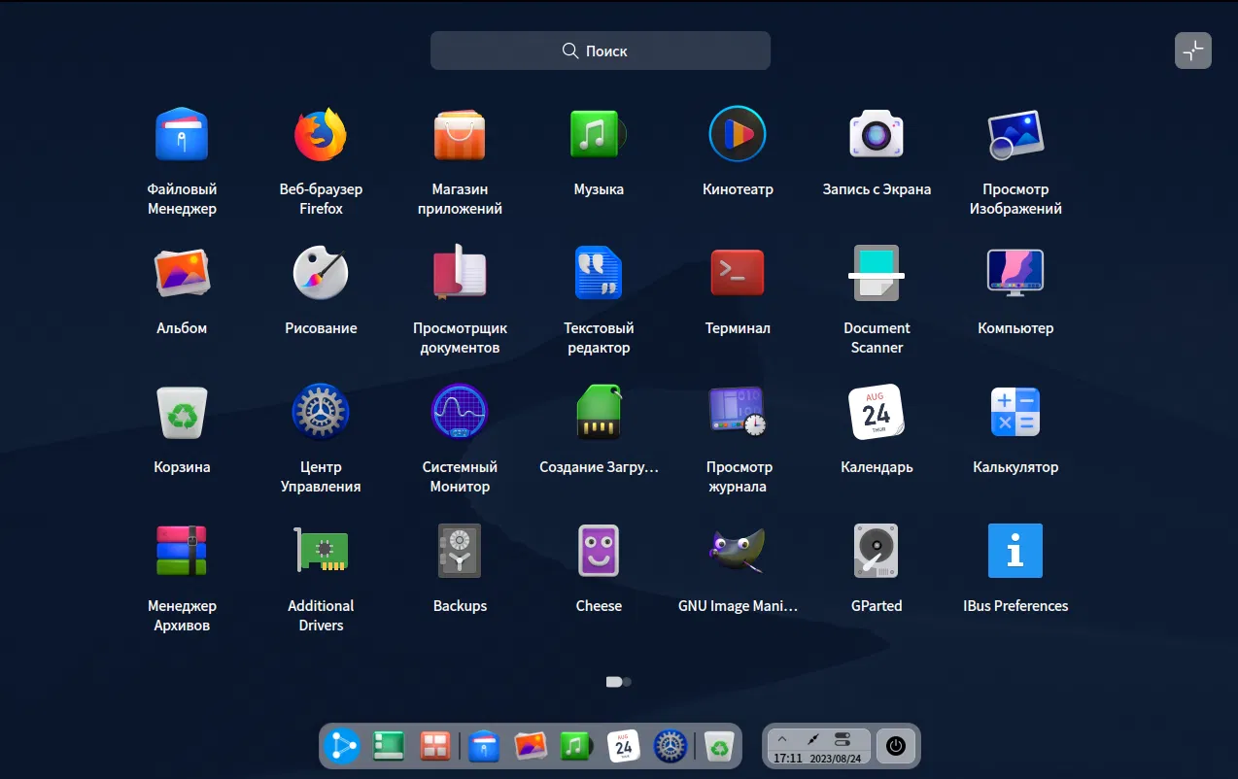The width and height of the screenshot is (1238, 779).
Task: Open the calendar icon in the dock
Action: click(x=624, y=746)
